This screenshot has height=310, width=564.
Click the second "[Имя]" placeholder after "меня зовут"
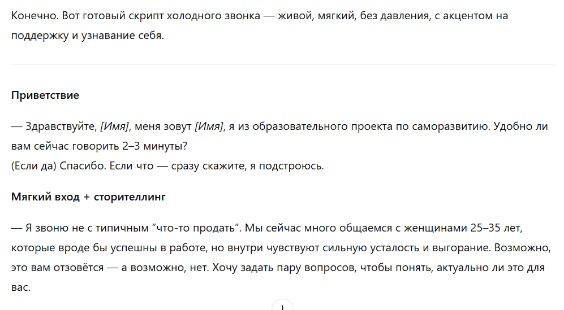209,126
